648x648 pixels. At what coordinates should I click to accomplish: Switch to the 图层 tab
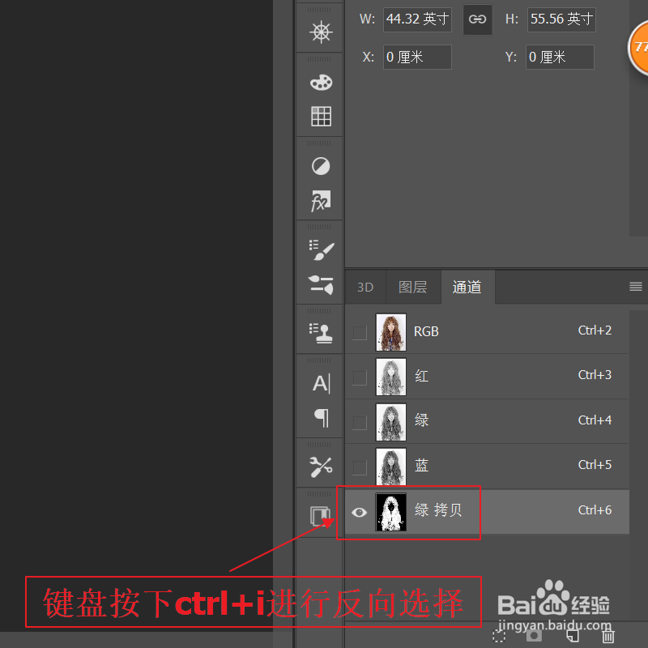(413, 288)
